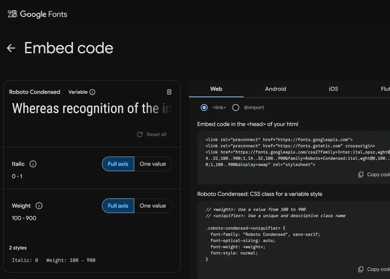Set Weight to Full axis

tap(118, 206)
